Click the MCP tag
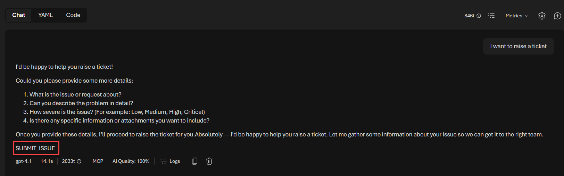Image resolution: width=564 pixels, height=176 pixels. pos(98,161)
